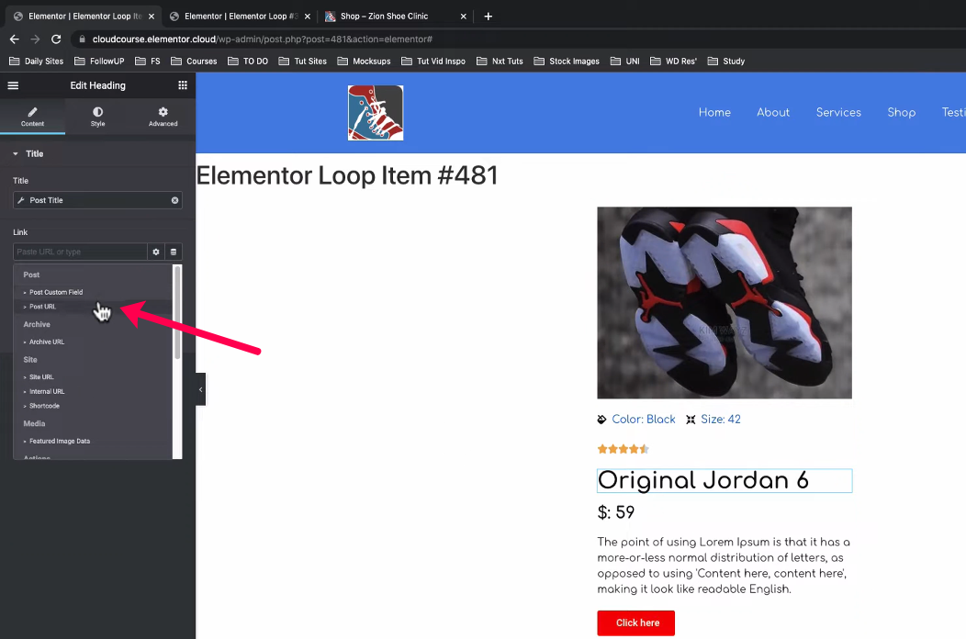The height and width of the screenshot is (639, 966).
Task: Click the red Click here button
Action: tap(635, 623)
